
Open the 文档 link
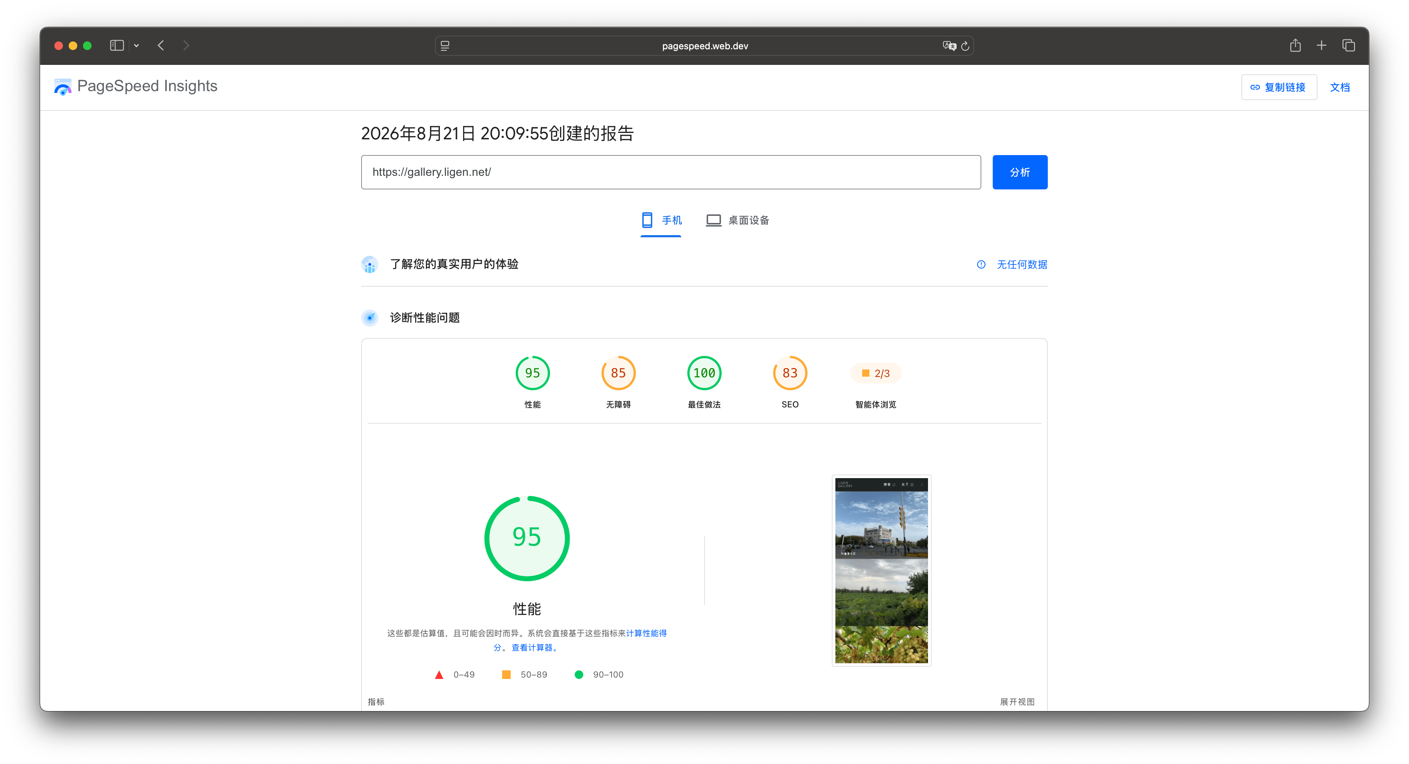pyautogui.click(x=1340, y=88)
